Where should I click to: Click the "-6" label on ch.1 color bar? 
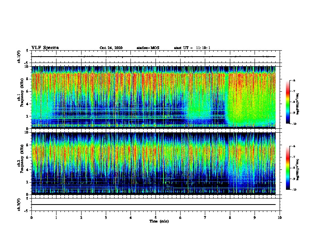click(294, 81)
